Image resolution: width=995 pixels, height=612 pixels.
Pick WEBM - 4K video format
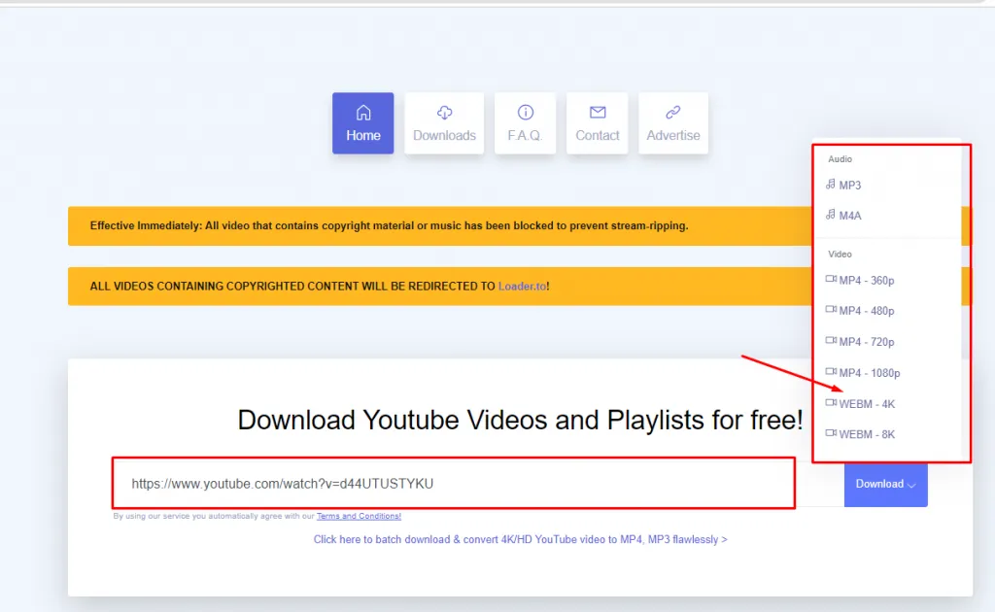[867, 404]
